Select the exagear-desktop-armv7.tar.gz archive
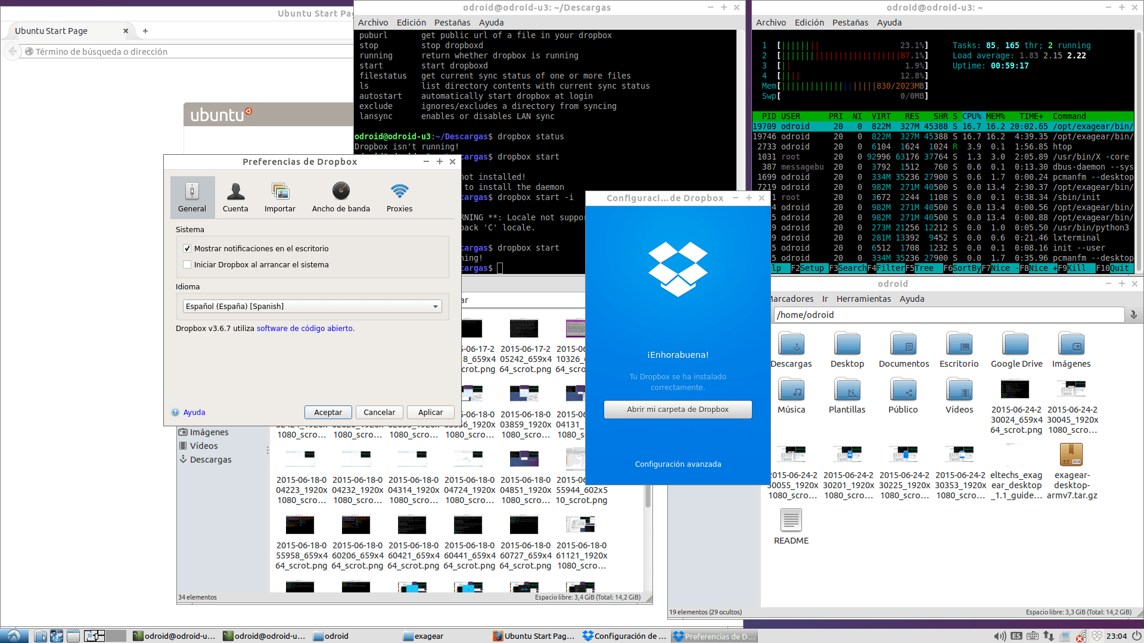 [1071, 454]
